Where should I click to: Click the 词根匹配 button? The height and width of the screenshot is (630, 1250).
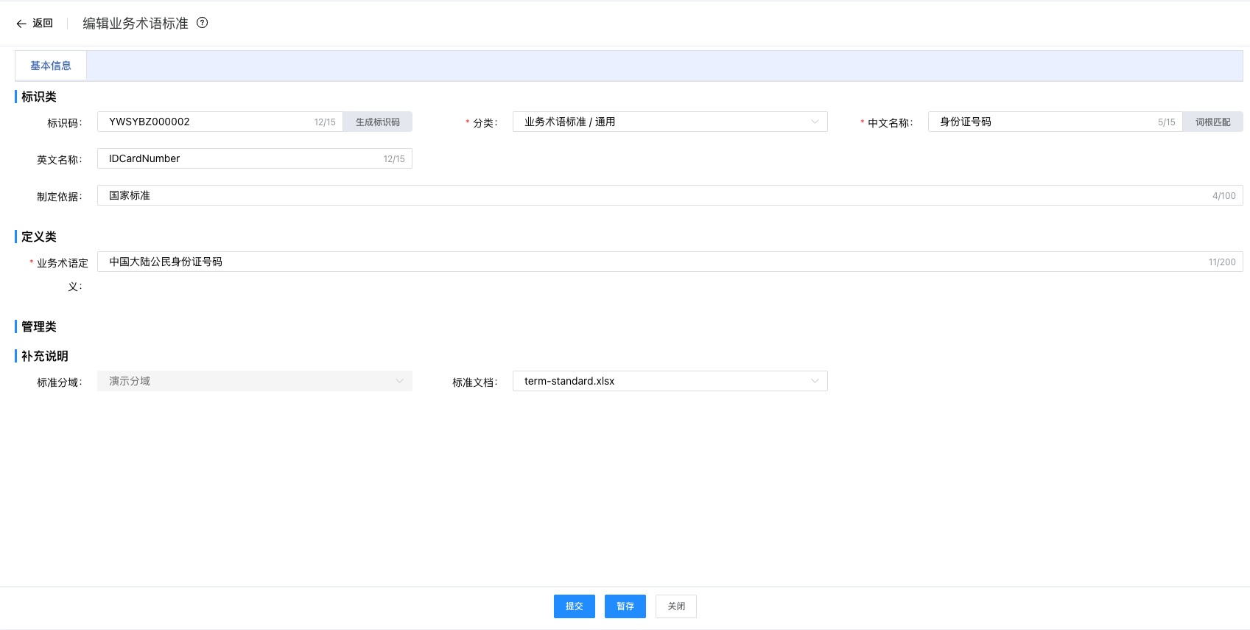pyautogui.click(x=1212, y=122)
